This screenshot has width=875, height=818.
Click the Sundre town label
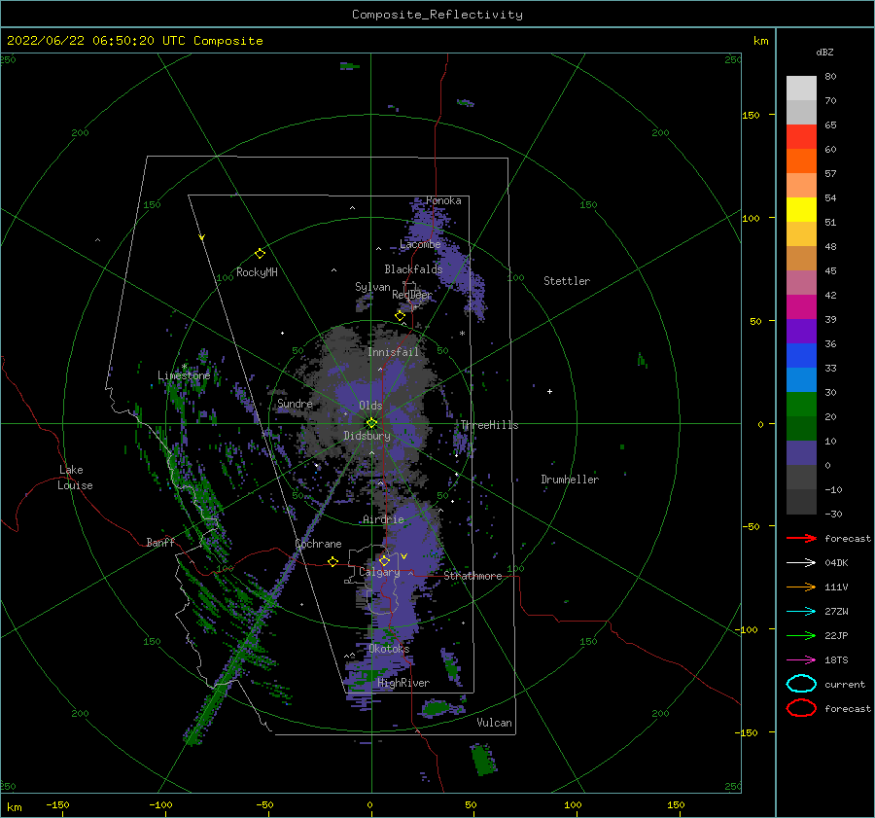pos(295,404)
